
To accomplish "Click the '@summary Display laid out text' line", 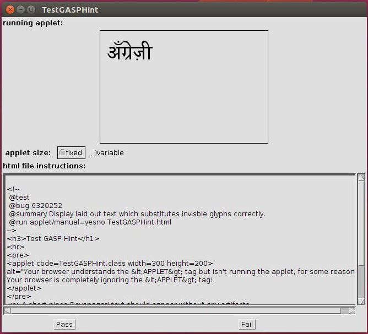I will coord(137,213).
